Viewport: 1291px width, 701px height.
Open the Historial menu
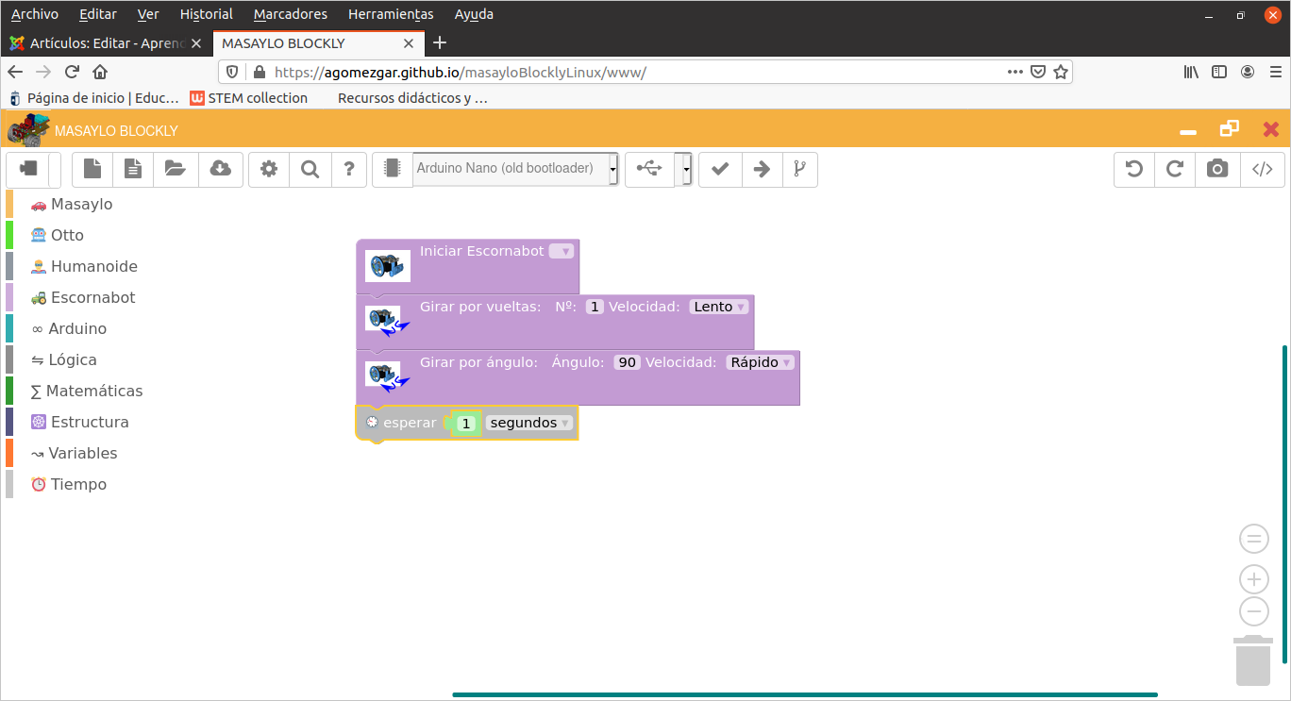[x=206, y=14]
